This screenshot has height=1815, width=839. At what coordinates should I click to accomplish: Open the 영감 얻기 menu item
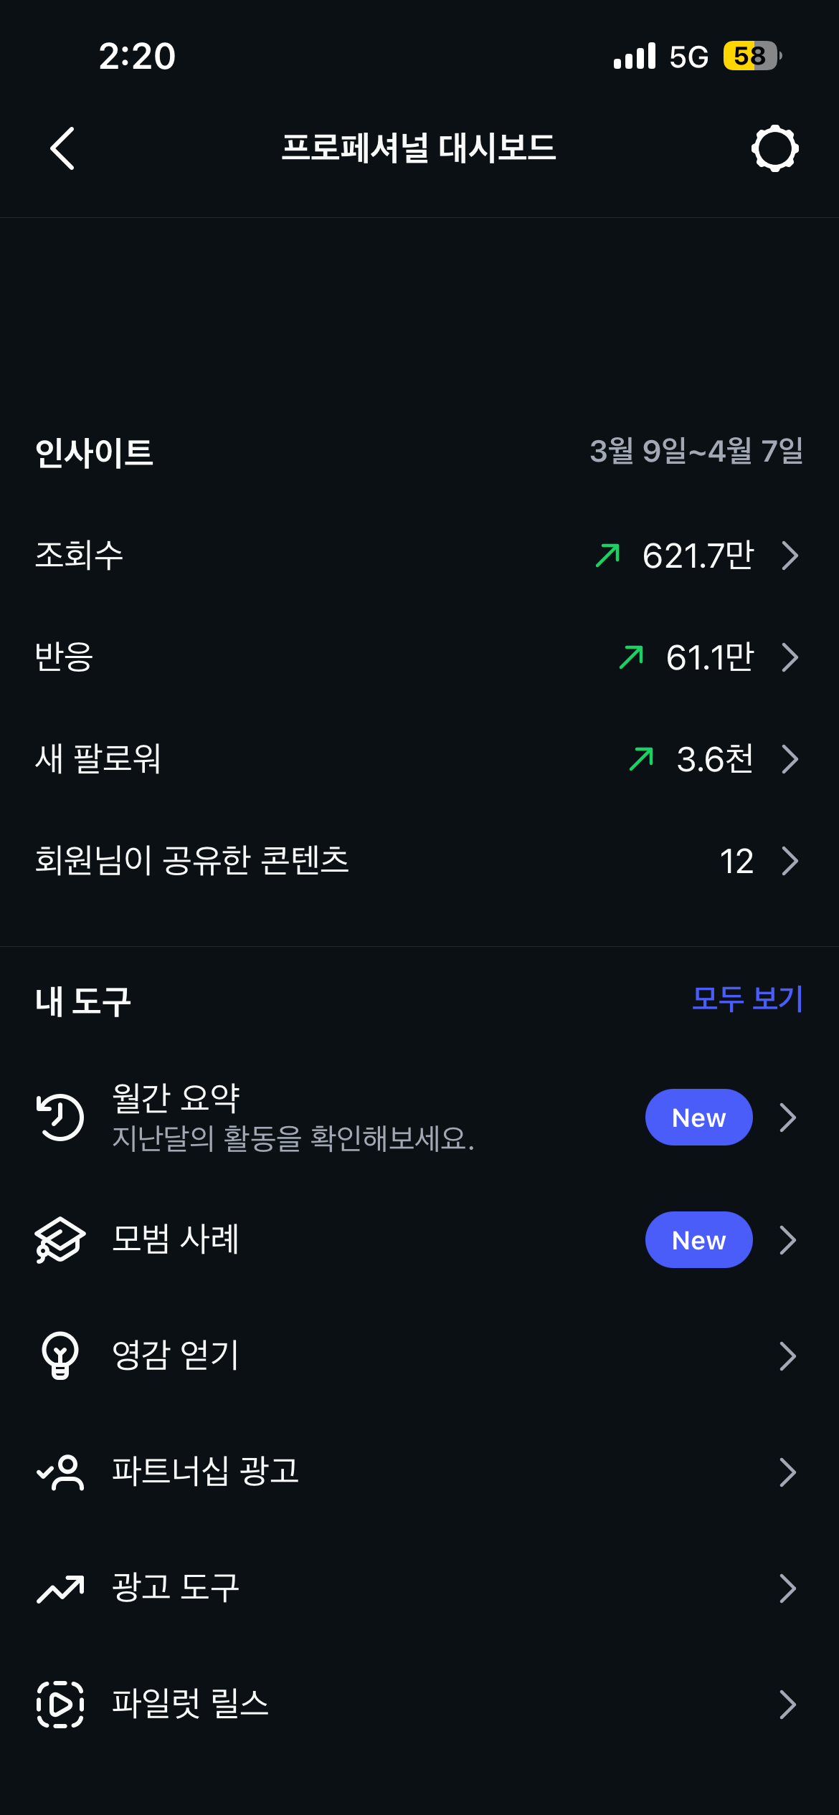click(176, 1356)
